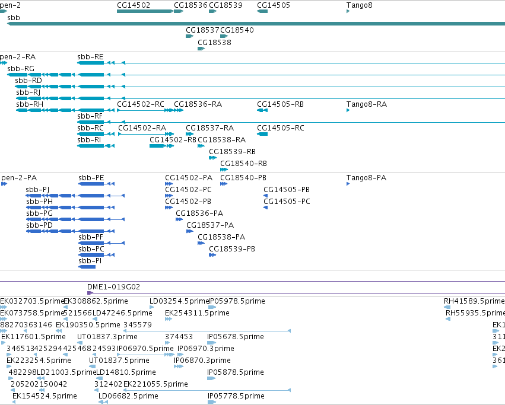This screenshot has width=505, height=405.
Task: Select the CG14502-RA transcript label
Action: [142, 128]
